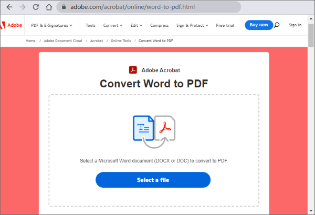This screenshot has height=215, width=315.
Task: Go to Online Tools breadcrumb link
Action: [121, 40]
